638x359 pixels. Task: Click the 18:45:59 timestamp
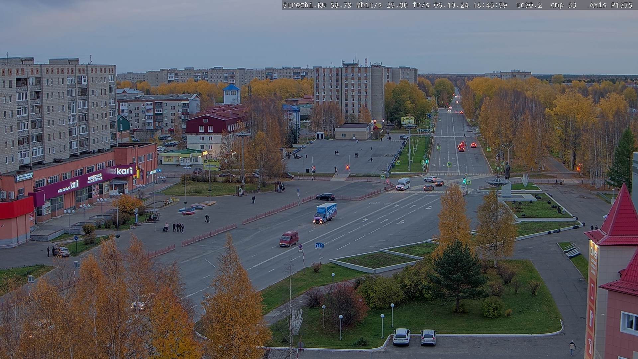pos(490,5)
